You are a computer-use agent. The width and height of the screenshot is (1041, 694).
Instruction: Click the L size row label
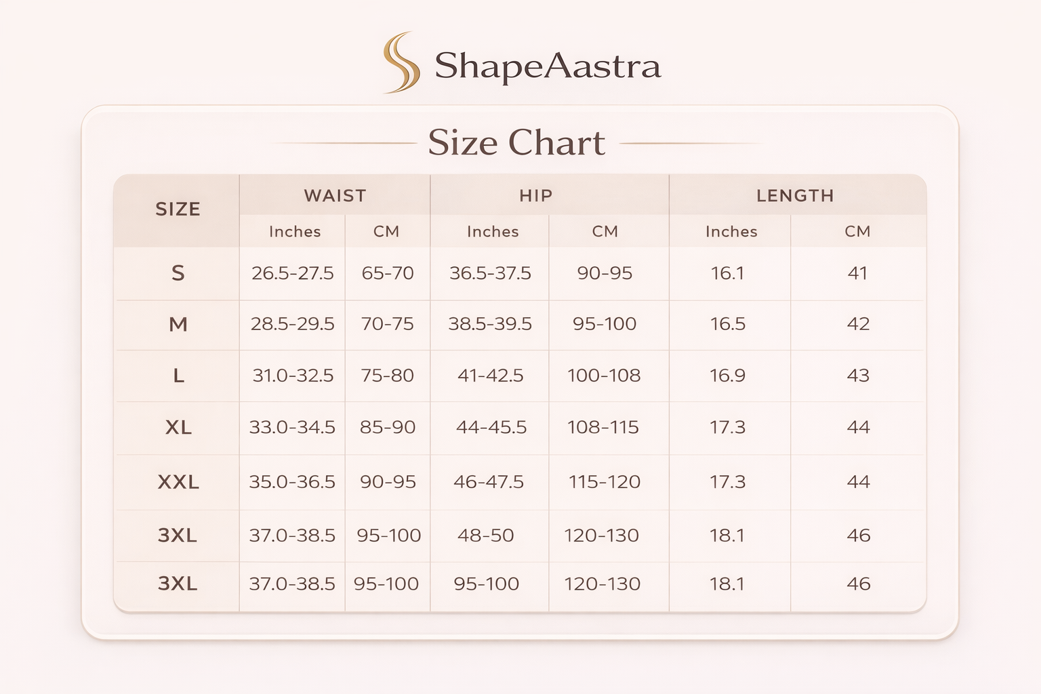(x=178, y=375)
